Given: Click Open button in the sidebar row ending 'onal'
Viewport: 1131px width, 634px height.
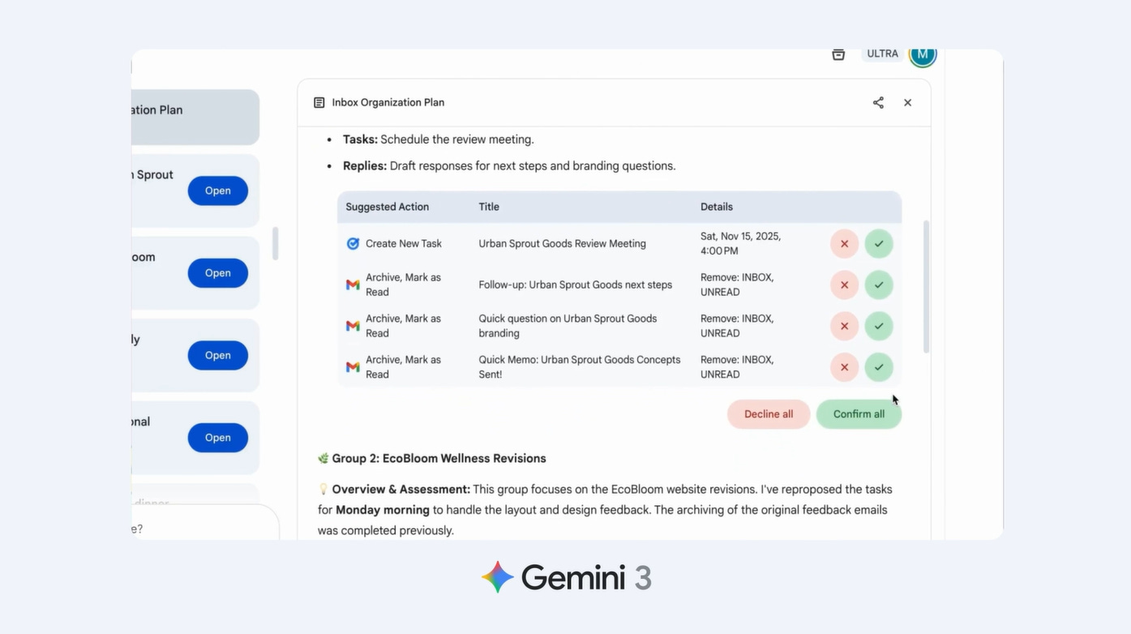Looking at the screenshot, I should pos(217,438).
